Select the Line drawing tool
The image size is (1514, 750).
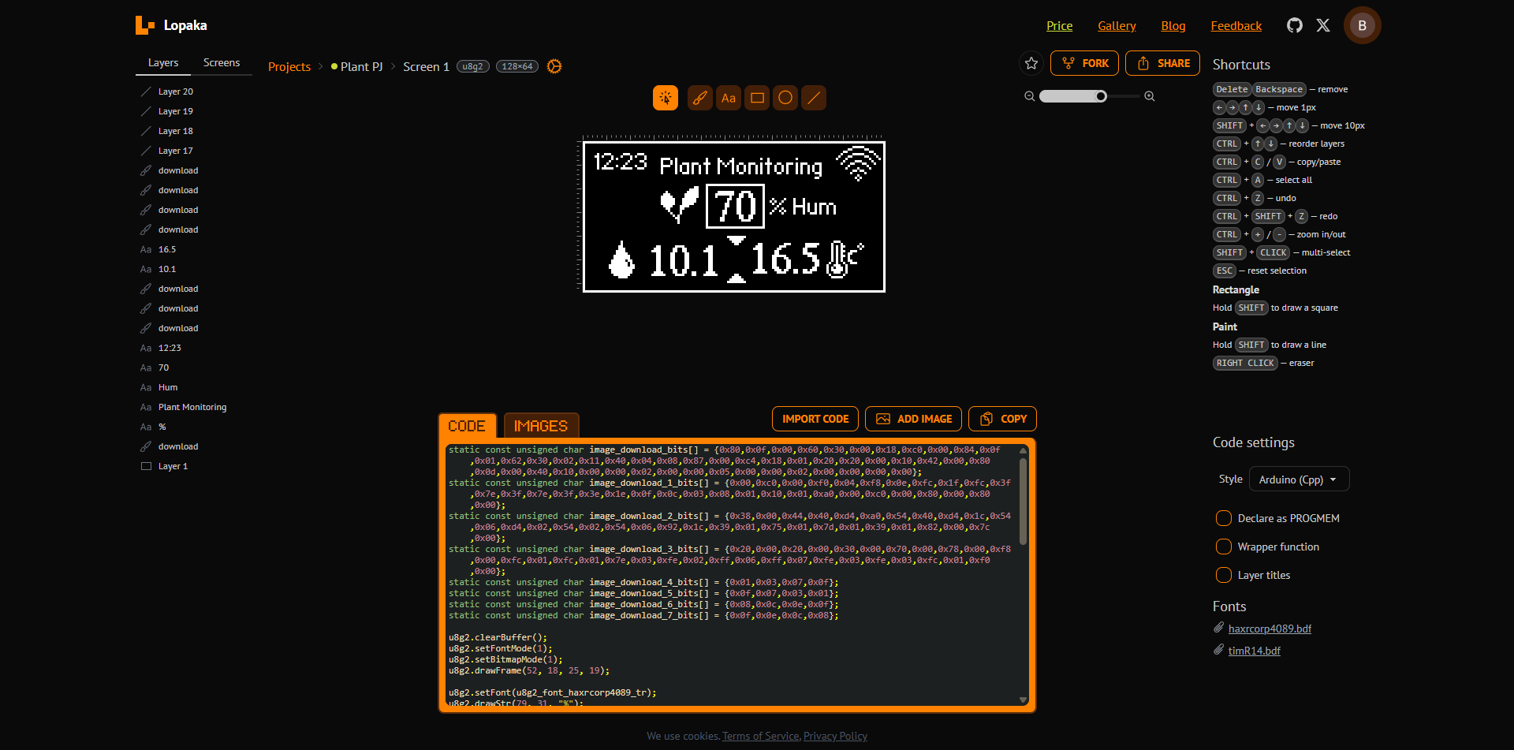tap(814, 98)
